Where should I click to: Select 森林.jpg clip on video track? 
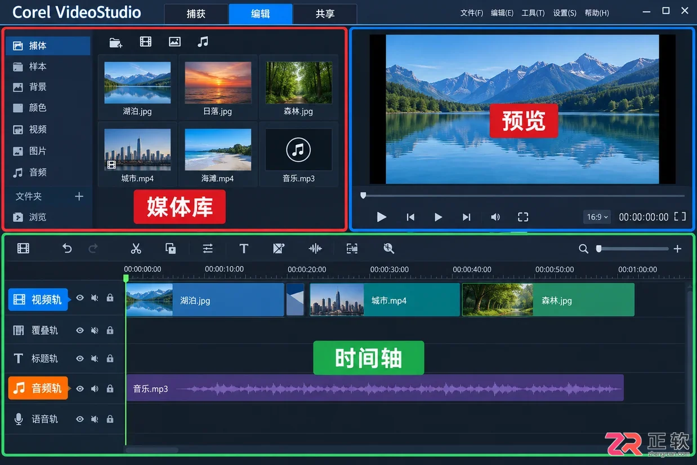[x=548, y=300]
